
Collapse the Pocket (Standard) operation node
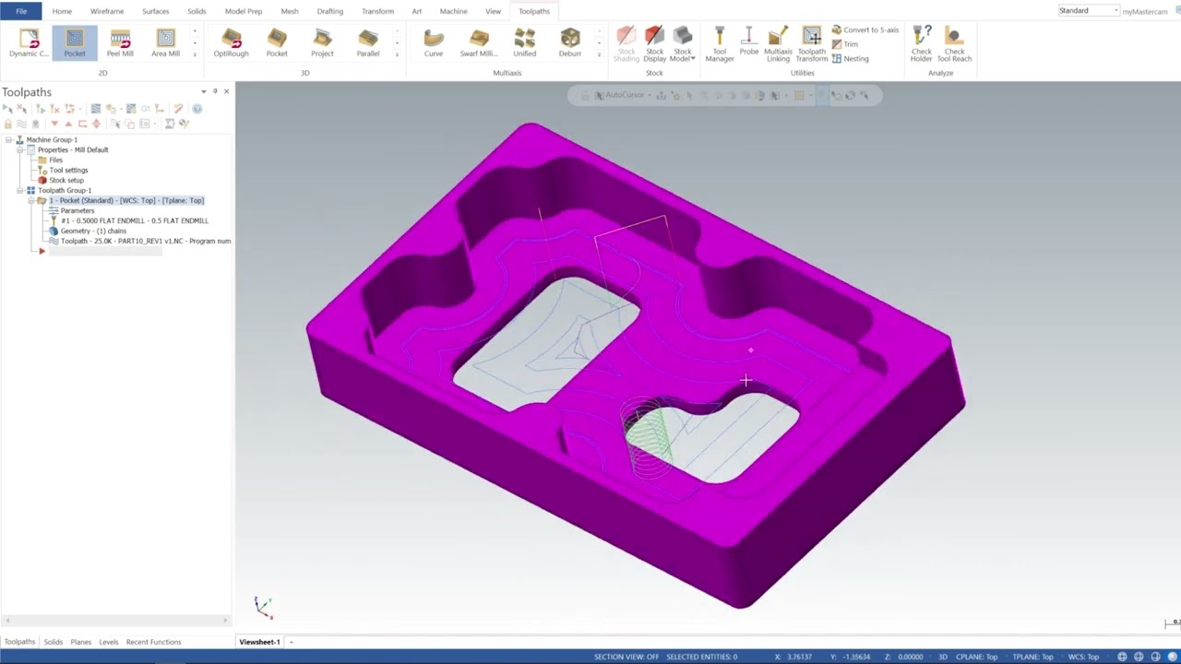pos(31,200)
